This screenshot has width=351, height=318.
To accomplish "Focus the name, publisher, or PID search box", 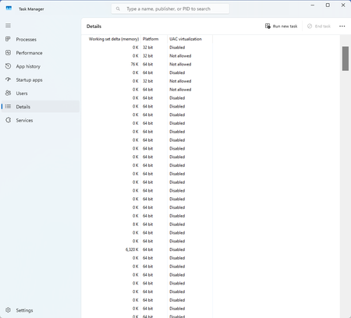I will click(170, 9).
